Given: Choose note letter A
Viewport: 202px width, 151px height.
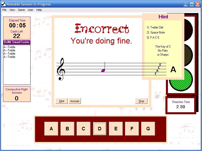Looking at the screenshot, I should pyautogui.click(x=51, y=129).
